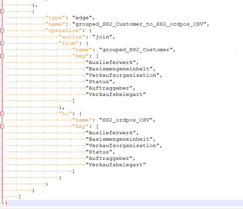Click the "type" key text
The image size is (243, 209).
click(55, 18)
